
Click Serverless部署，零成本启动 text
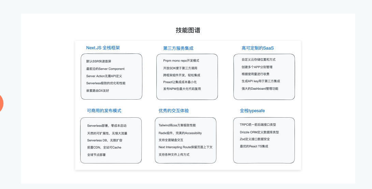[x=107, y=126]
